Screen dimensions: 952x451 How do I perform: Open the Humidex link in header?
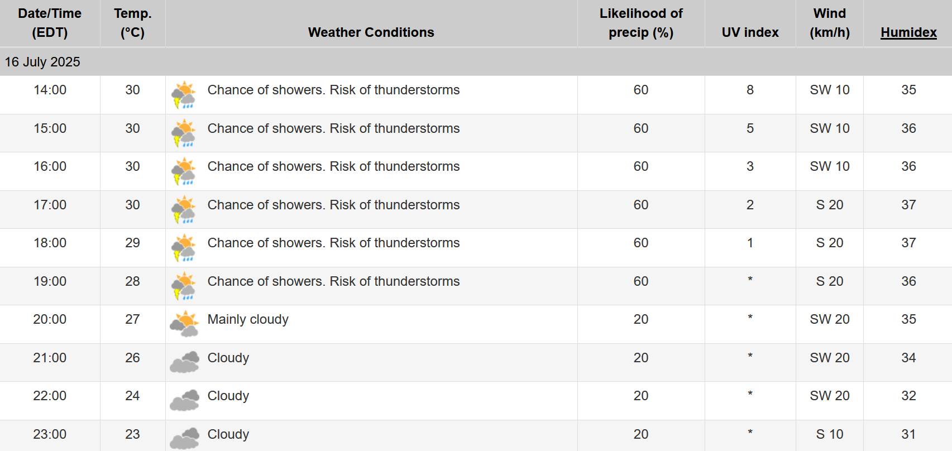pyautogui.click(x=908, y=32)
